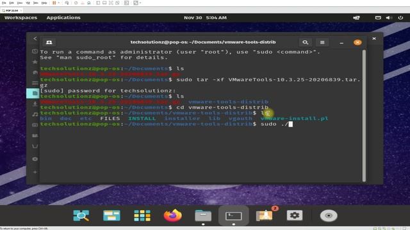Click the terminal vertical scrollbar

click(364, 116)
